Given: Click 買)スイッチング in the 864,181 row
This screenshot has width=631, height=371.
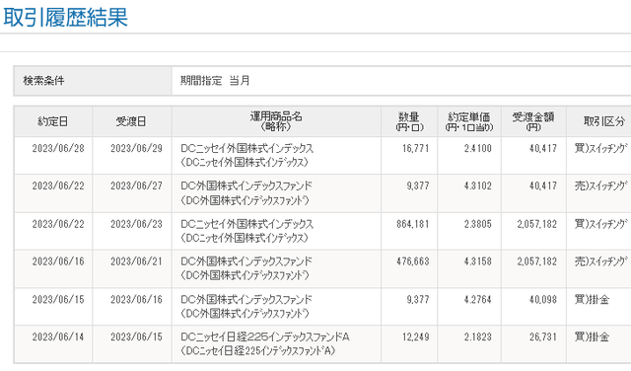Looking at the screenshot, I should click(x=600, y=224).
